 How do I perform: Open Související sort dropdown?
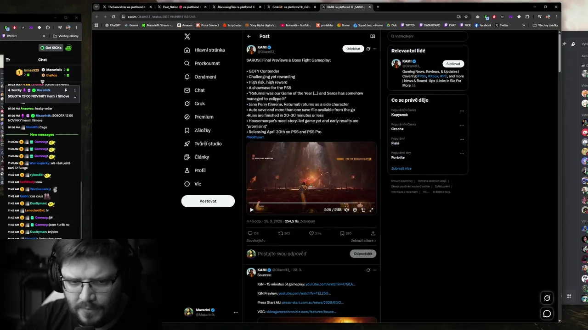(256, 241)
